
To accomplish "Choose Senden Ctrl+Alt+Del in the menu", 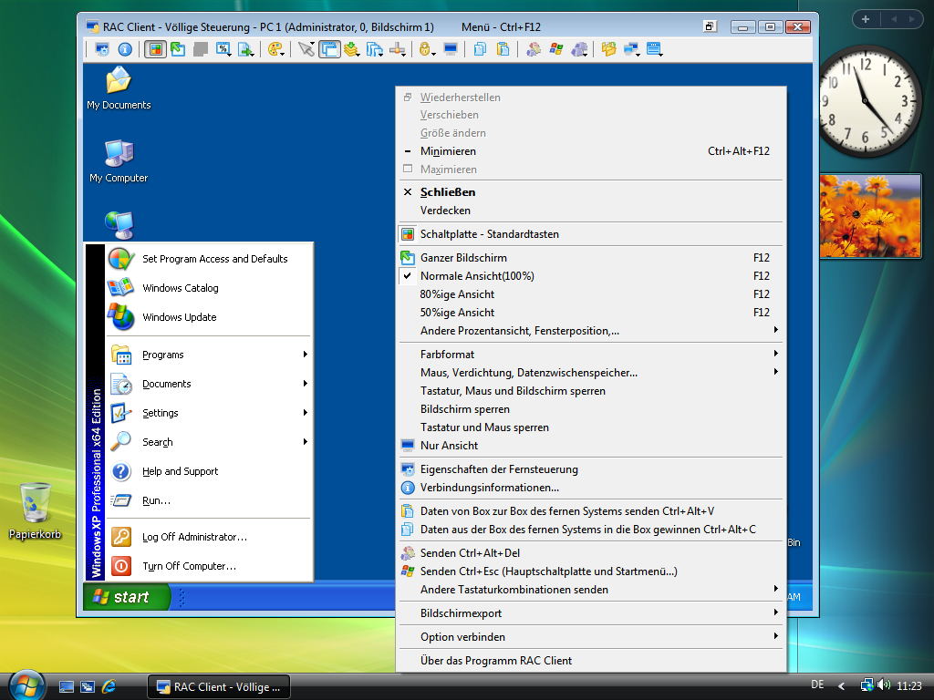I will [x=591, y=553].
